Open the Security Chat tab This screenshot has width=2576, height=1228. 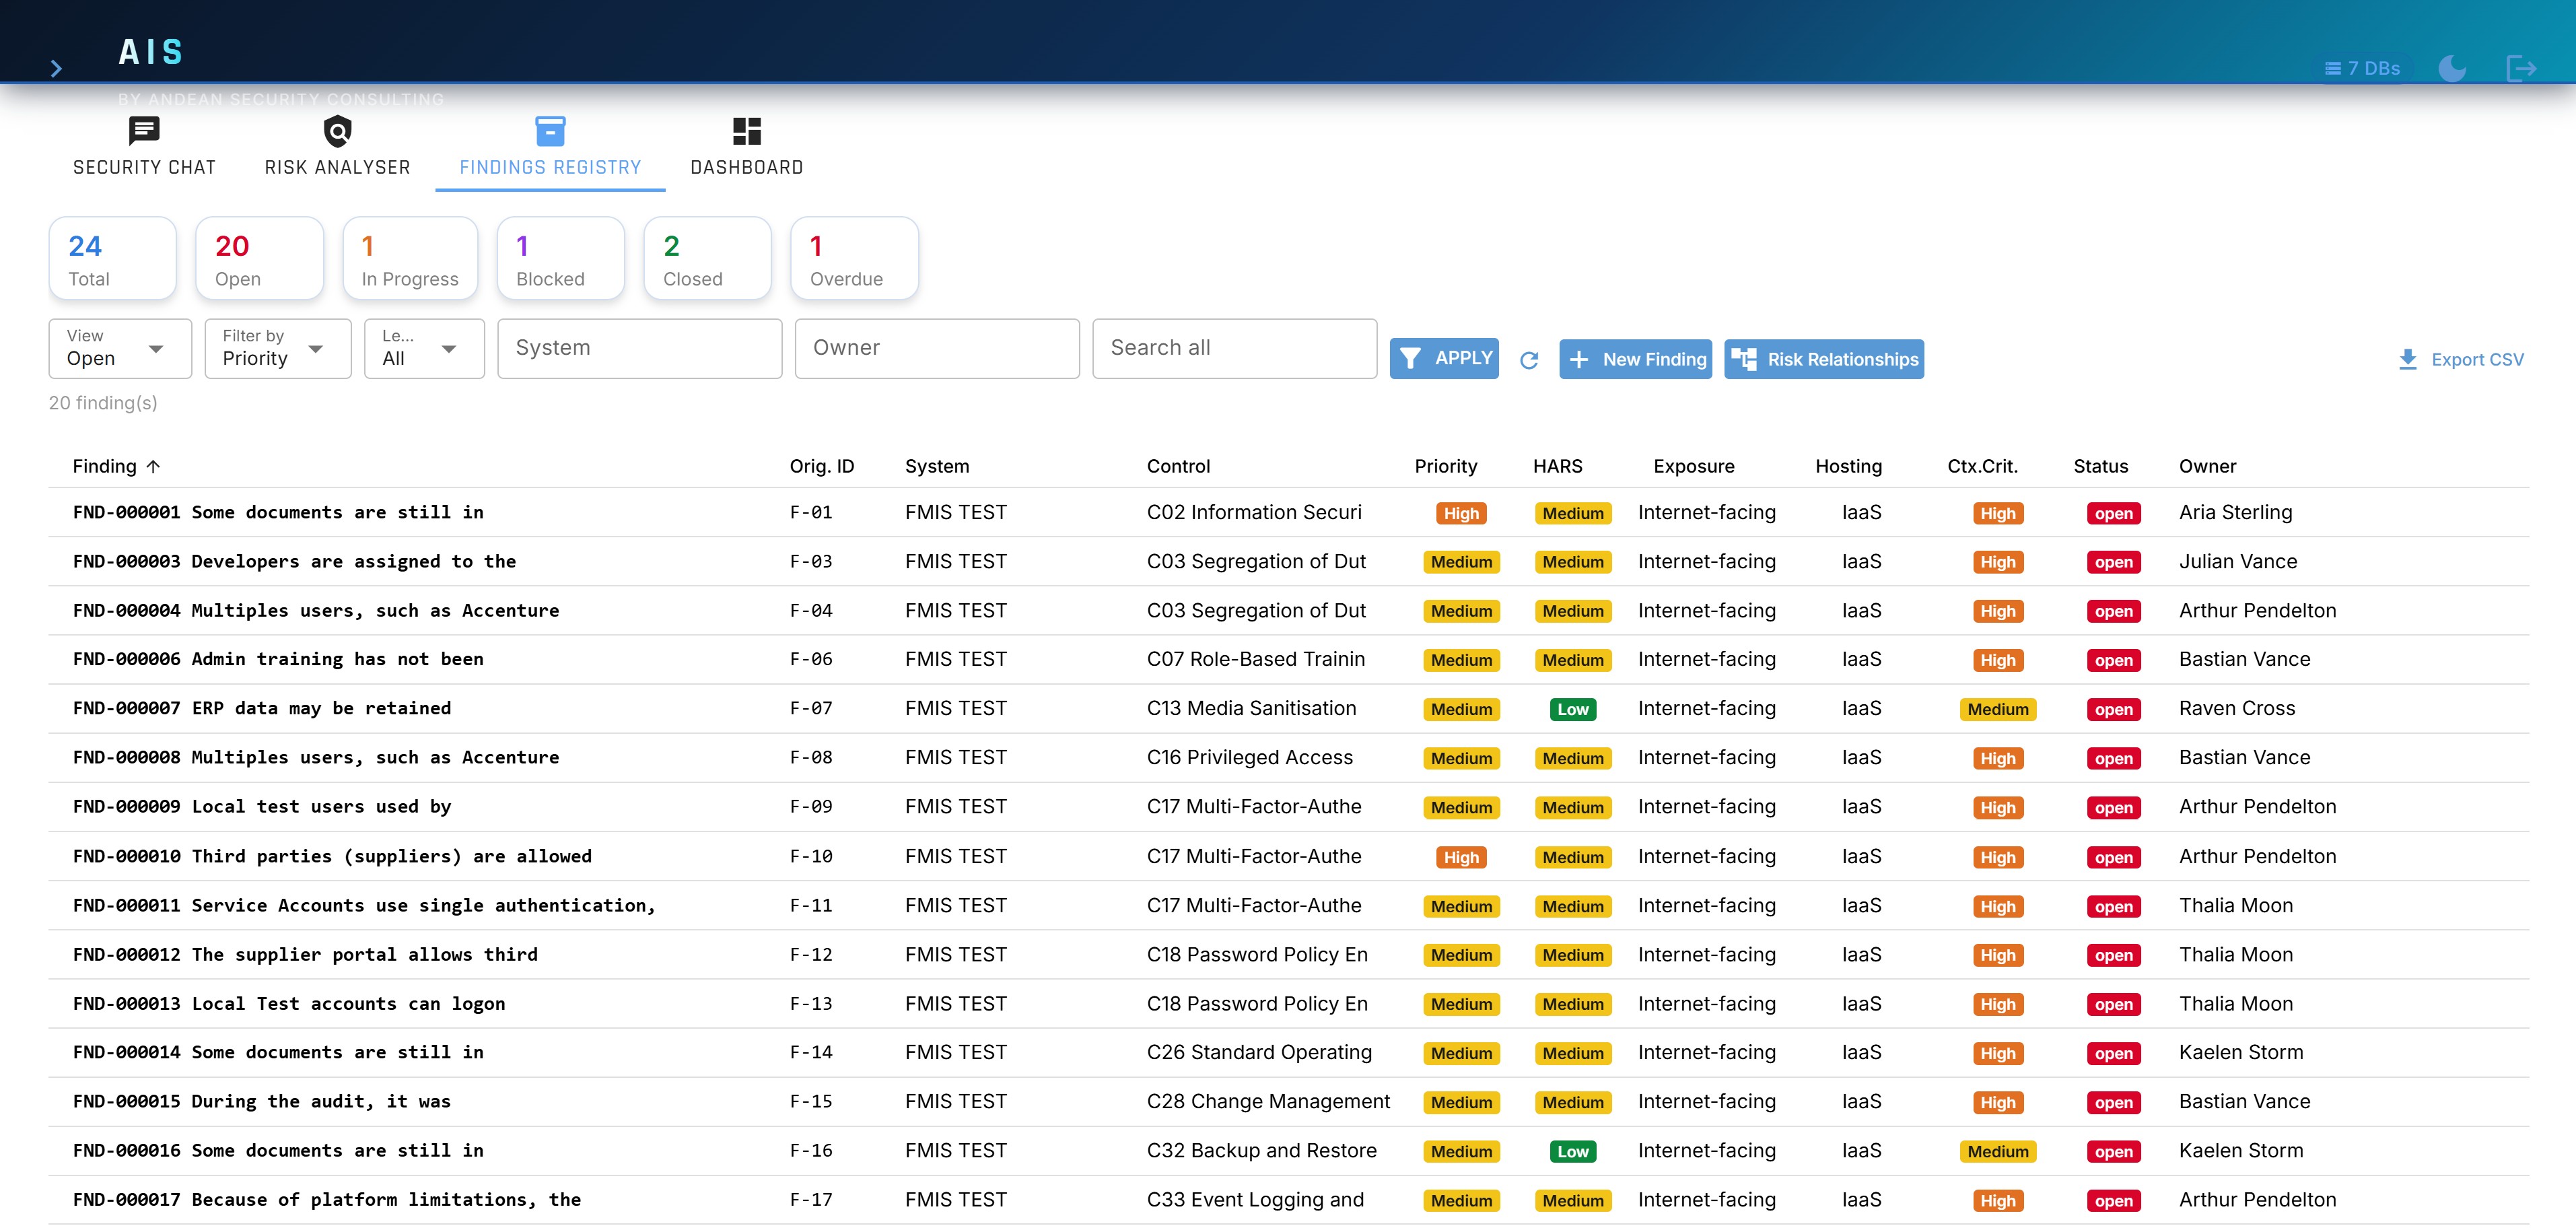point(144,147)
